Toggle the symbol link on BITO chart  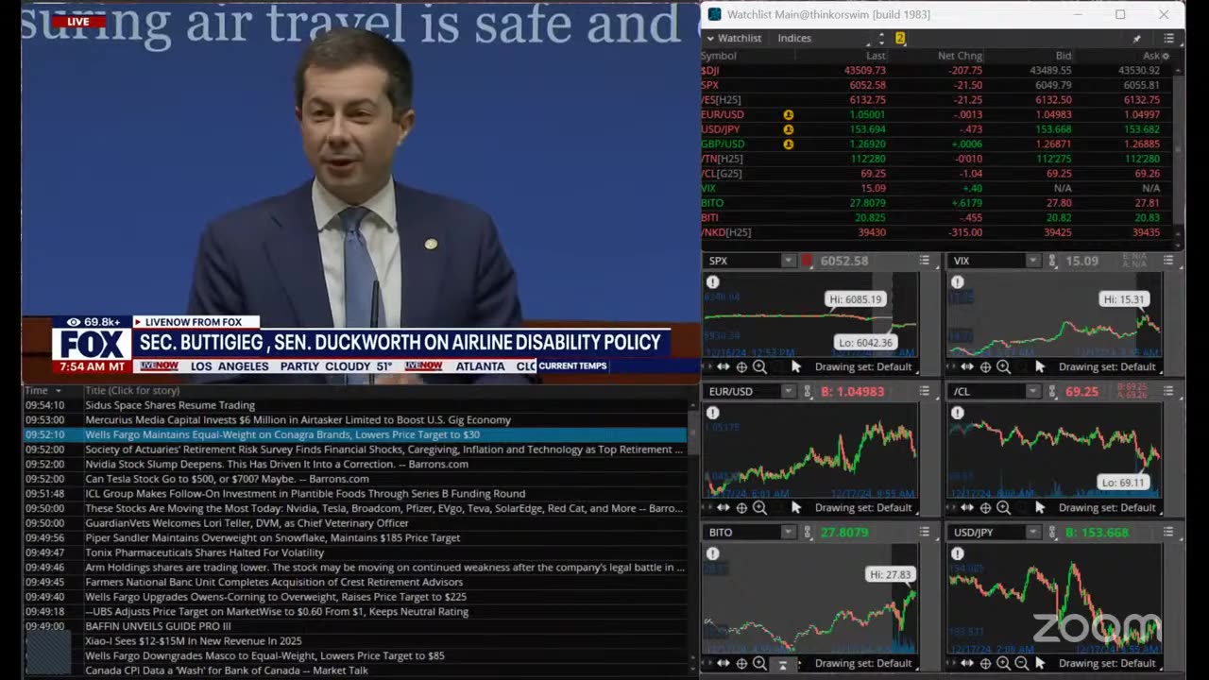[808, 533]
